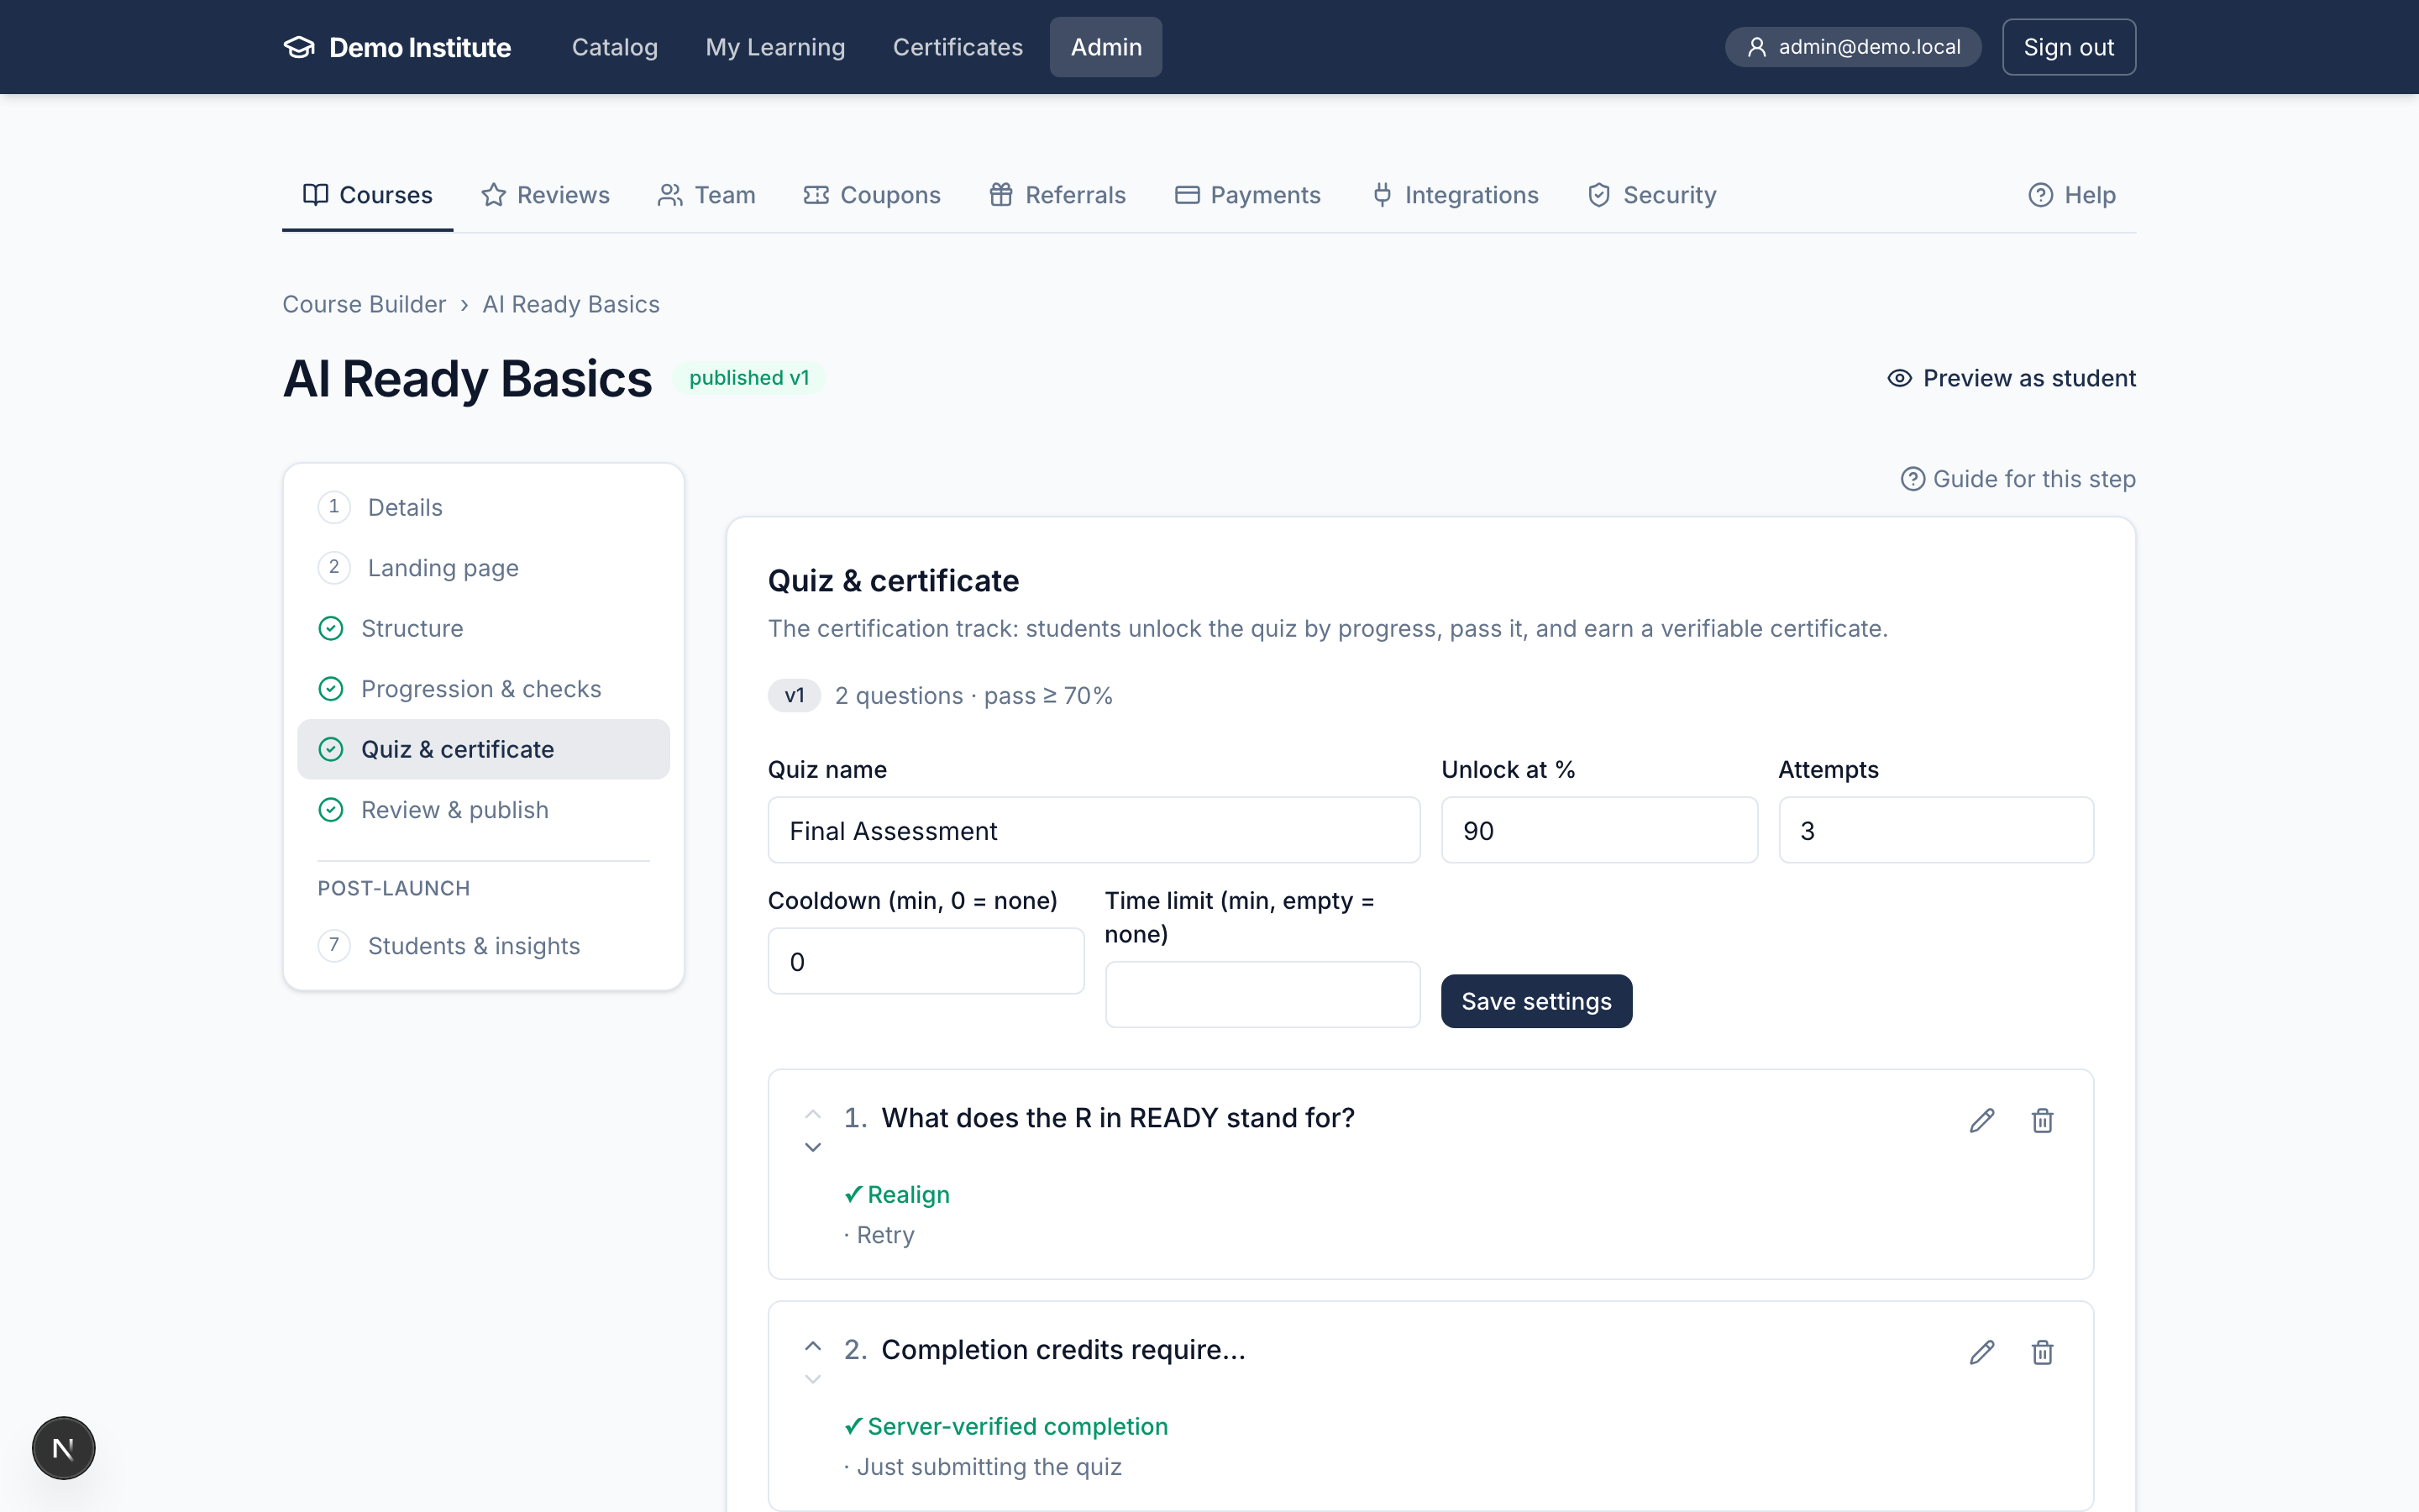Open Guide for this step

(x=2018, y=479)
